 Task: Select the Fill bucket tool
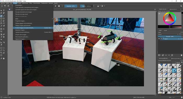[x=1, y=39]
